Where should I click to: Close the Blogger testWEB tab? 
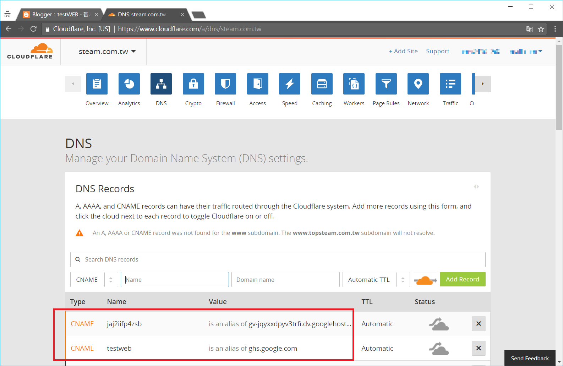[97, 15]
